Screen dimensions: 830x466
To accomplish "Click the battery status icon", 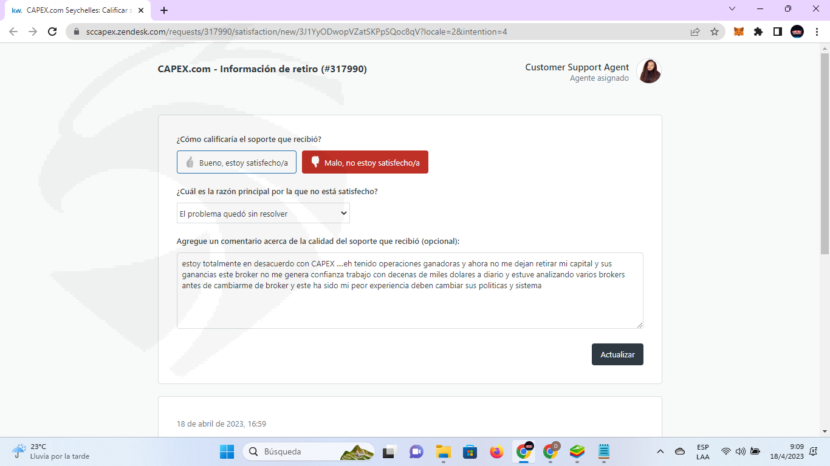I will coord(755,451).
